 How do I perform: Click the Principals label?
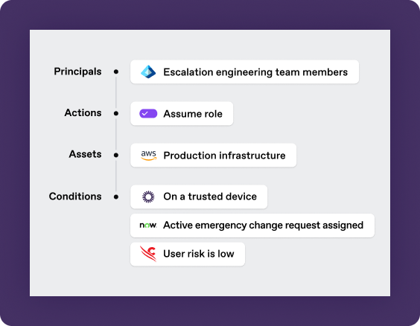tap(77, 71)
